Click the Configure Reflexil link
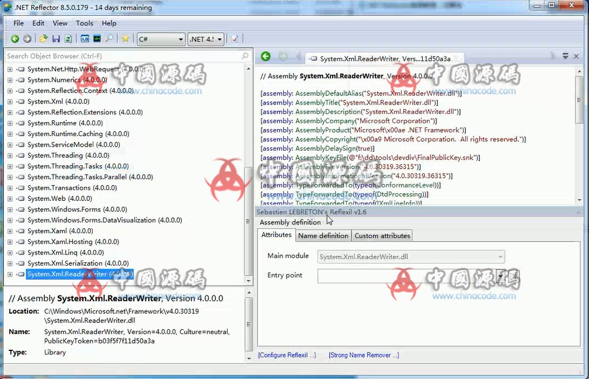The height and width of the screenshot is (379, 589). click(x=287, y=355)
